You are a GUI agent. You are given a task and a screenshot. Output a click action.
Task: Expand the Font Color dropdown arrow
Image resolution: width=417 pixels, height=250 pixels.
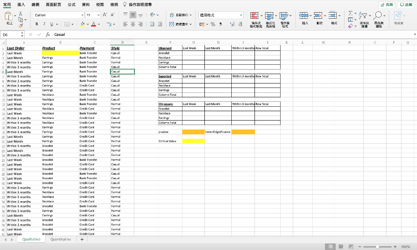(99, 24)
